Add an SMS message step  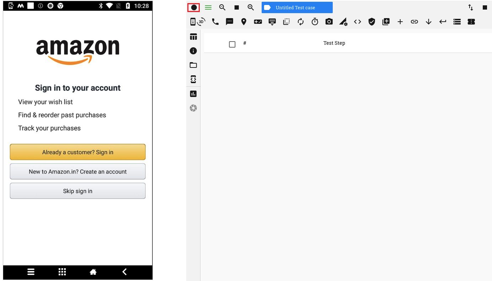point(230,22)
